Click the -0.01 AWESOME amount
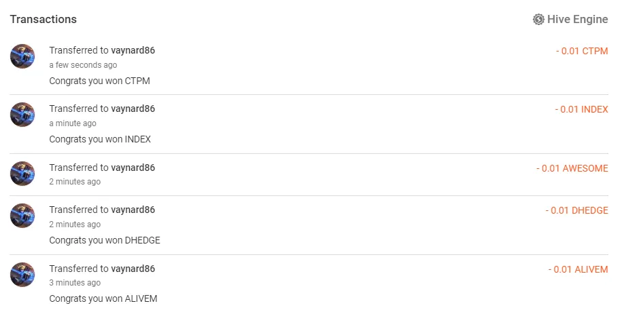 572,168
